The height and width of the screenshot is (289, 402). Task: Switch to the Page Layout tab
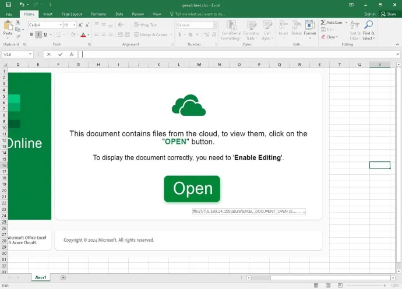[x=71, y=14]
